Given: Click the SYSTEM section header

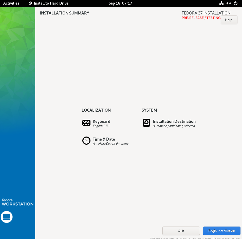Looking at the screenshot, I should (149, 110).
